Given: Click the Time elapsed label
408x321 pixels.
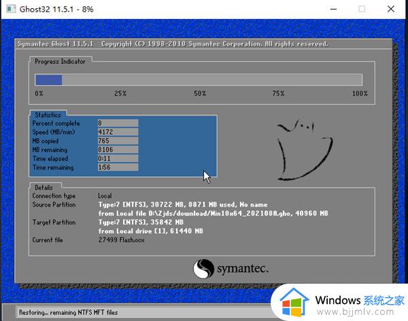Looking at the screenshot, I should (50, 158).
